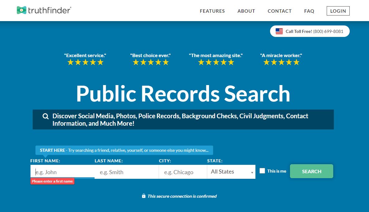Click the TruthFinder logo icon
The width and height of the screenshot is (369, 212).
(x=21, y=10)
